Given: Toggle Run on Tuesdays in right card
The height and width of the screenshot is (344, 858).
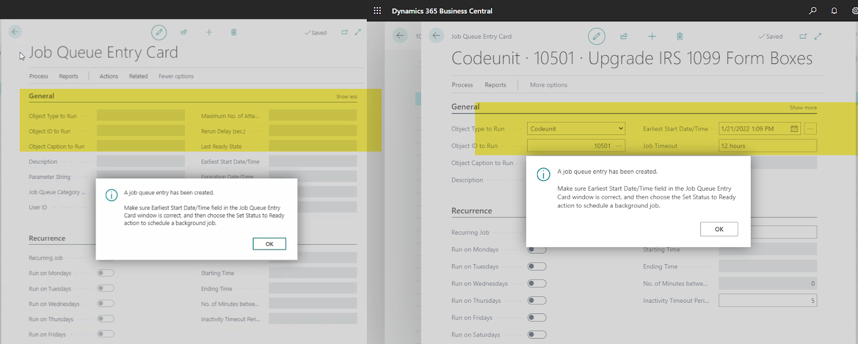Looking at the screenshot, I should pyautogui.click(x=537, y=266).
